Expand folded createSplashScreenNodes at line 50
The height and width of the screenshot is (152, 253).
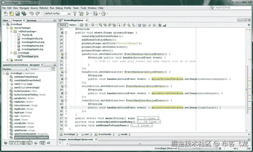click(66, 122)
